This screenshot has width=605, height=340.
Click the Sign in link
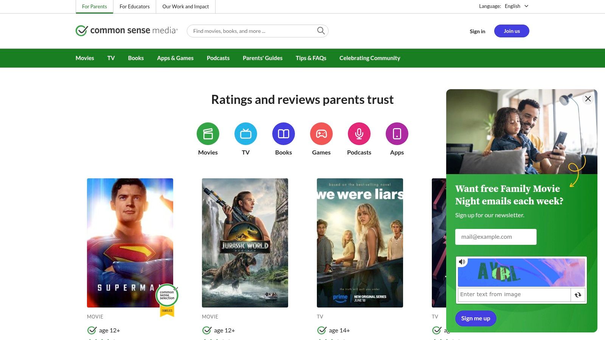[x=477, y=31]
